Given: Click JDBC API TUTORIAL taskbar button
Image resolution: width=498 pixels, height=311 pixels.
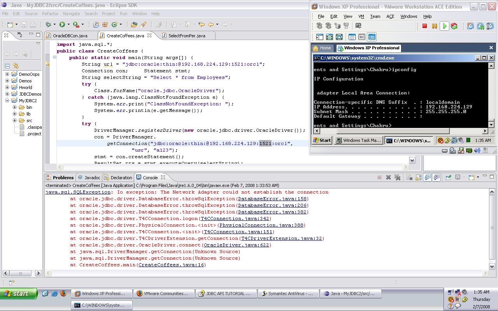Looking at the screenshot, I should pyautogui.click(x=226, y=294).
